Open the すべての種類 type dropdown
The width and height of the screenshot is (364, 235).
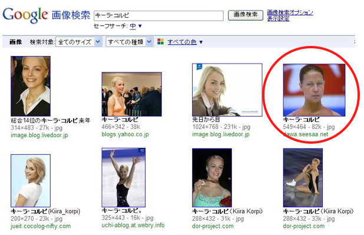coord(130,42)
